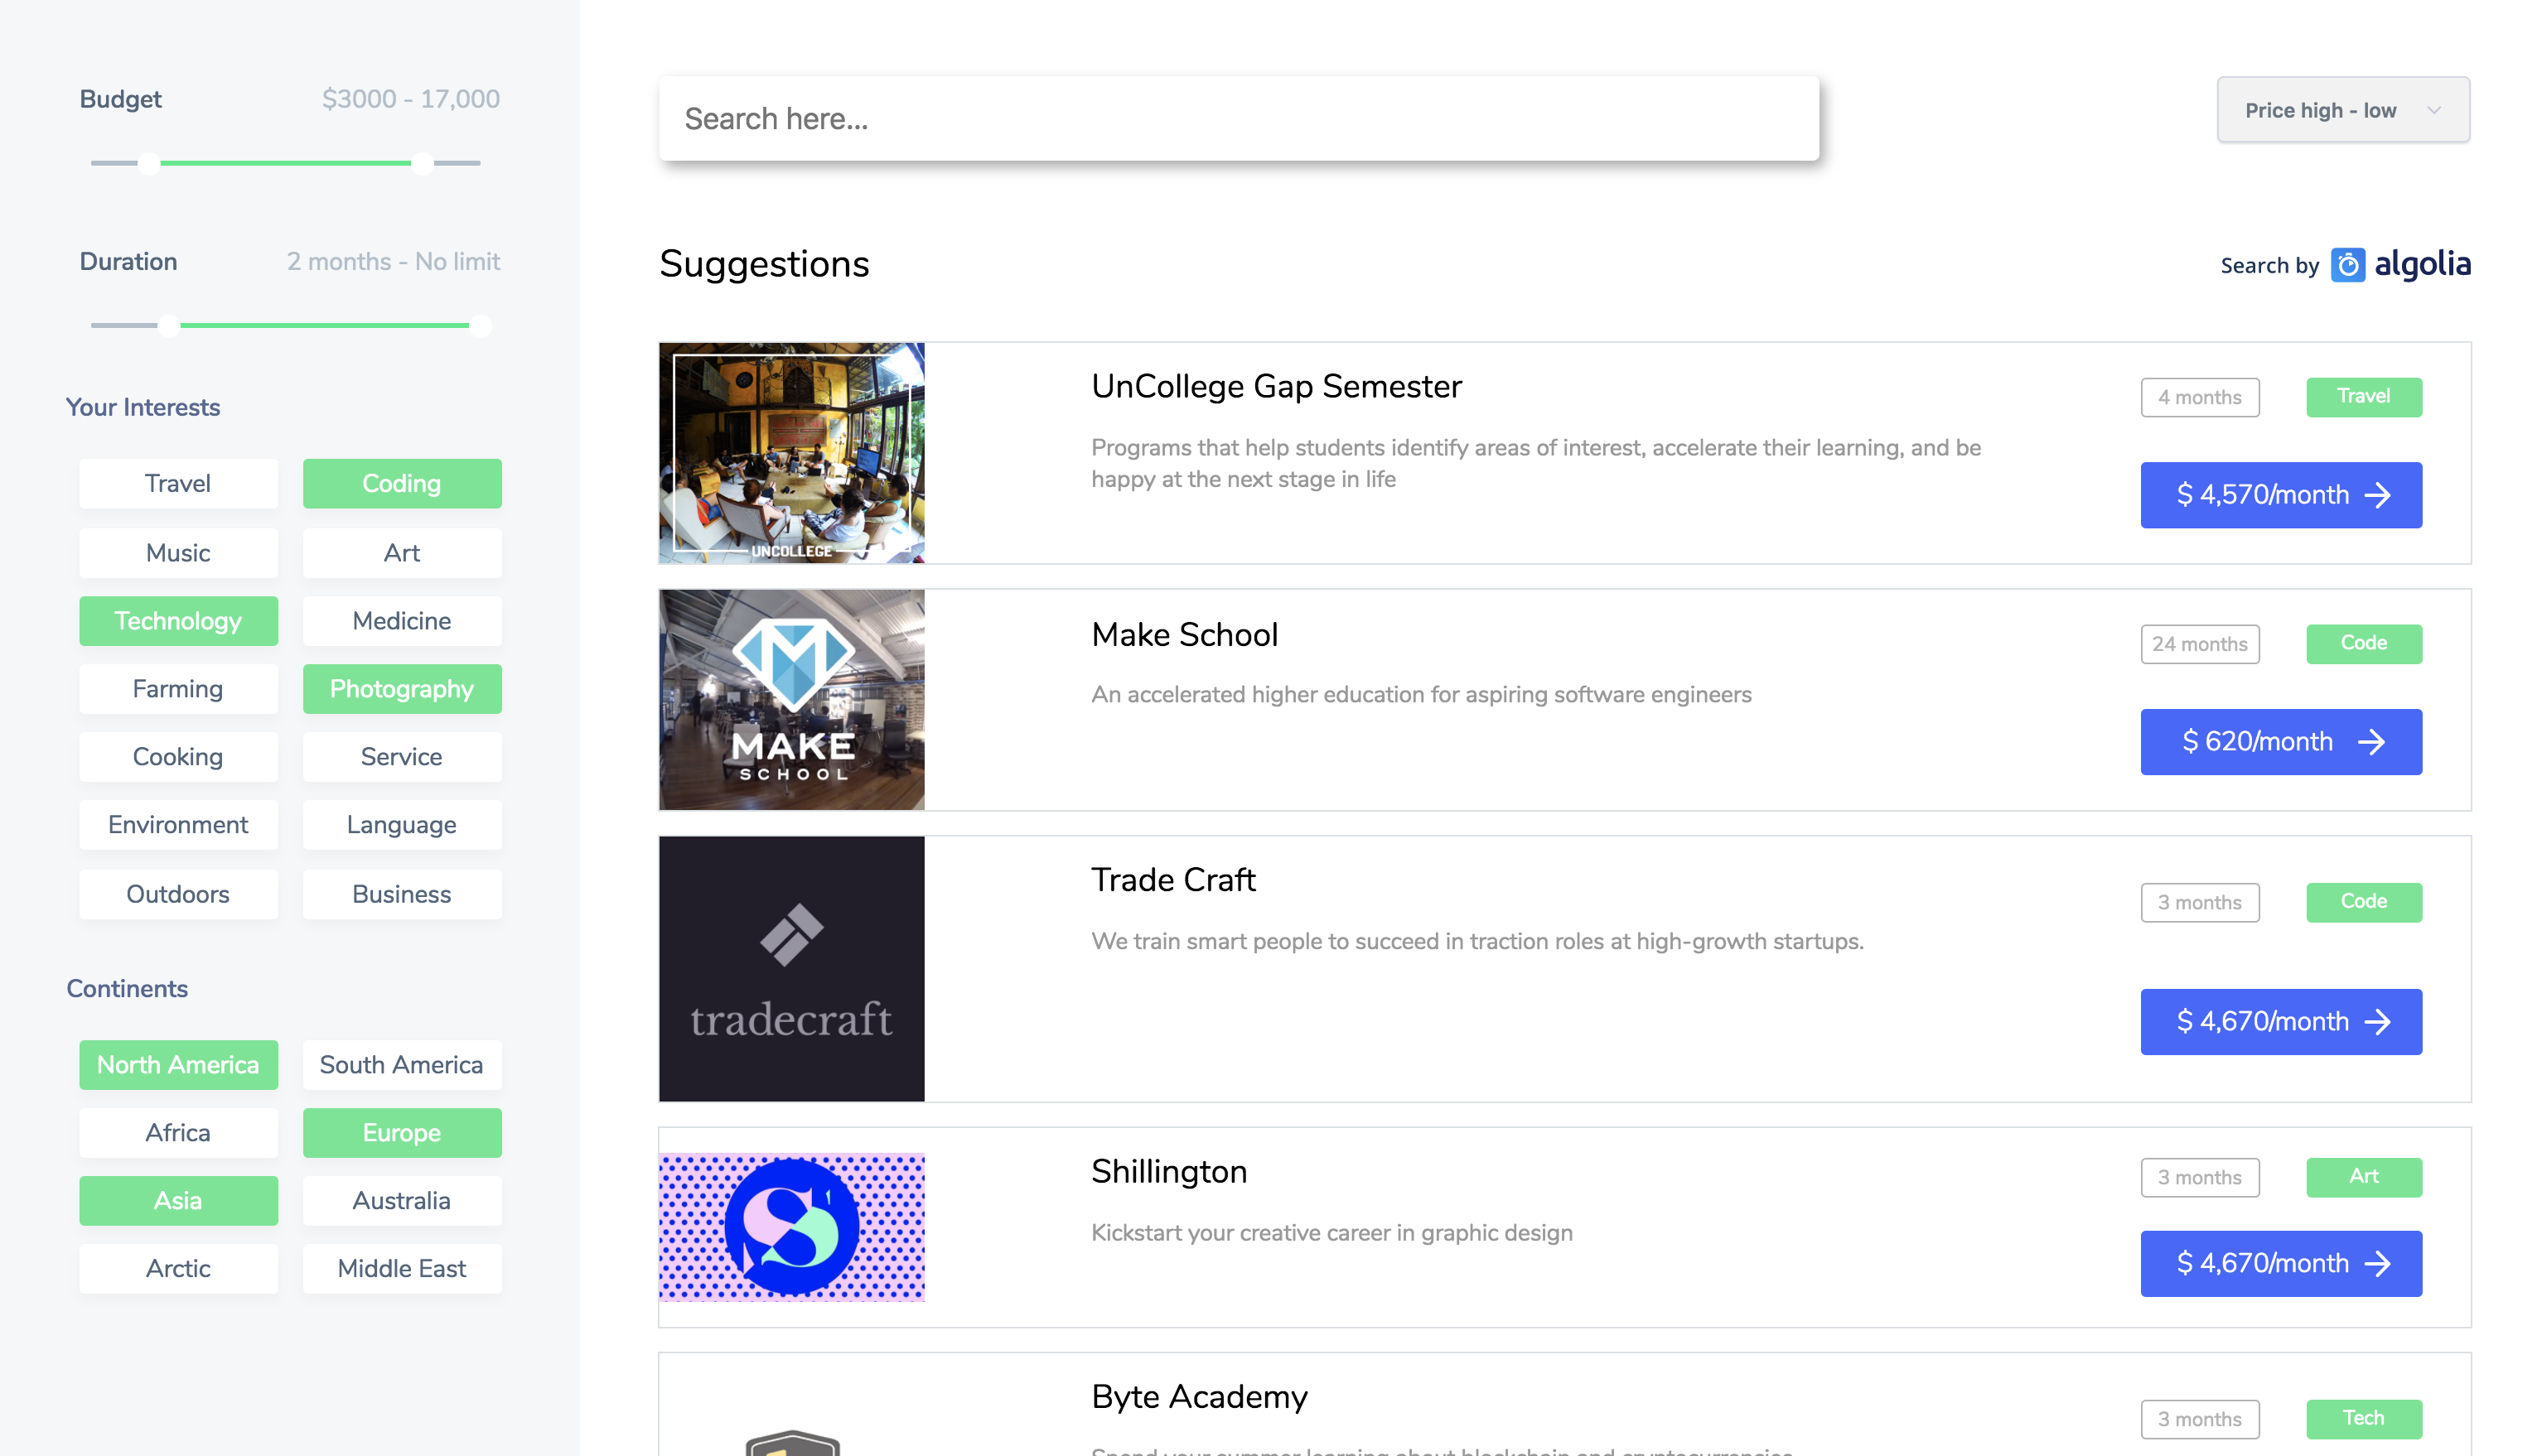This screenshot has width=2542, height=1456.
Task: Disable the Coding interest filter
Action: [401, 483]
